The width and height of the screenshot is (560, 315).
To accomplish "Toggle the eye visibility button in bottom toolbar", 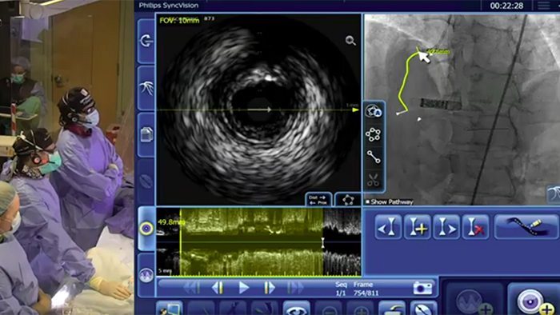I will [x=297, y=309].
